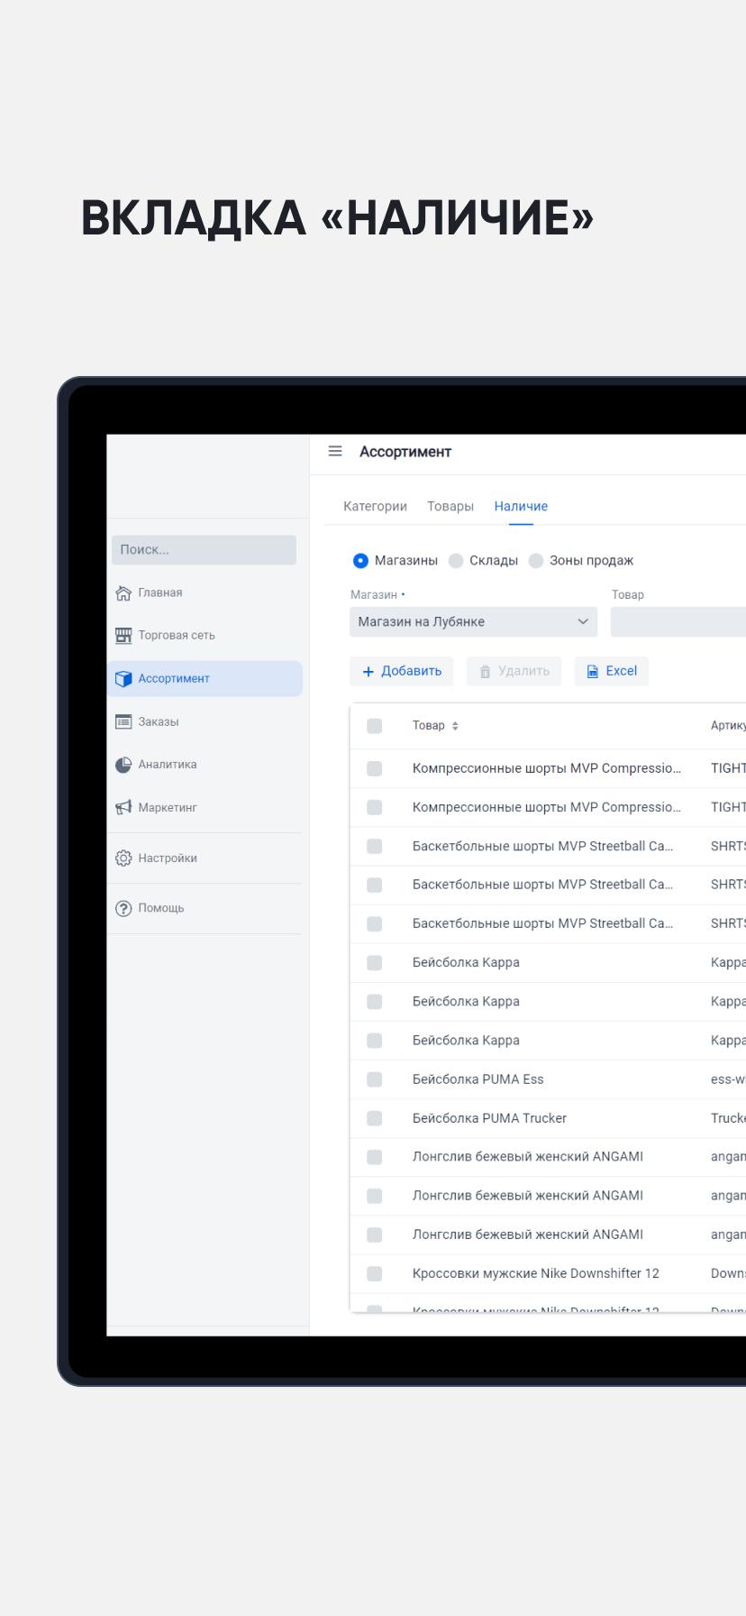The height and width of the screenshot is (1616, 746).
Task: Open Главная via the home icon
Action: (123, 593)
